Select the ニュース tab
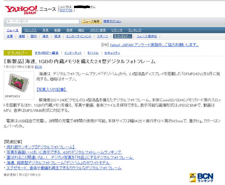The width and height of the screenshot is (225, 185). (x=13, y=30)
